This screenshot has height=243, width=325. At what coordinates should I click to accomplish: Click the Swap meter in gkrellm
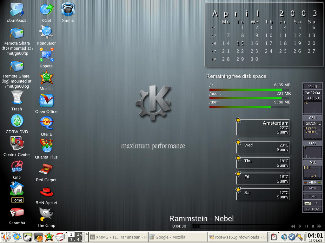tap(313, 196)
